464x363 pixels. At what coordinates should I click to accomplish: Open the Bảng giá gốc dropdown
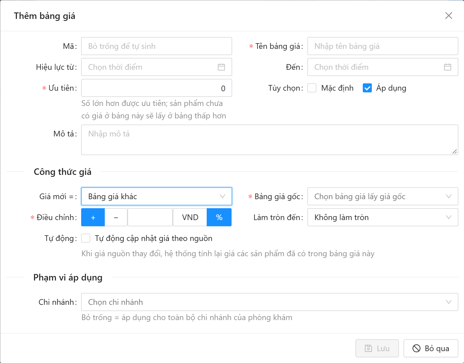[x=383, y=196]
